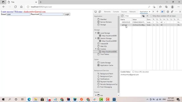Viewport: 182px width, 102px height.
Task: Sort cookies by Value column header
Action: coord(139,20)
